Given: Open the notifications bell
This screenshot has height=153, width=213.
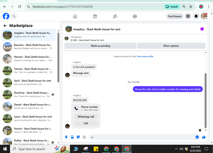Looking at the screenshot, I should (x=196, y=16).
